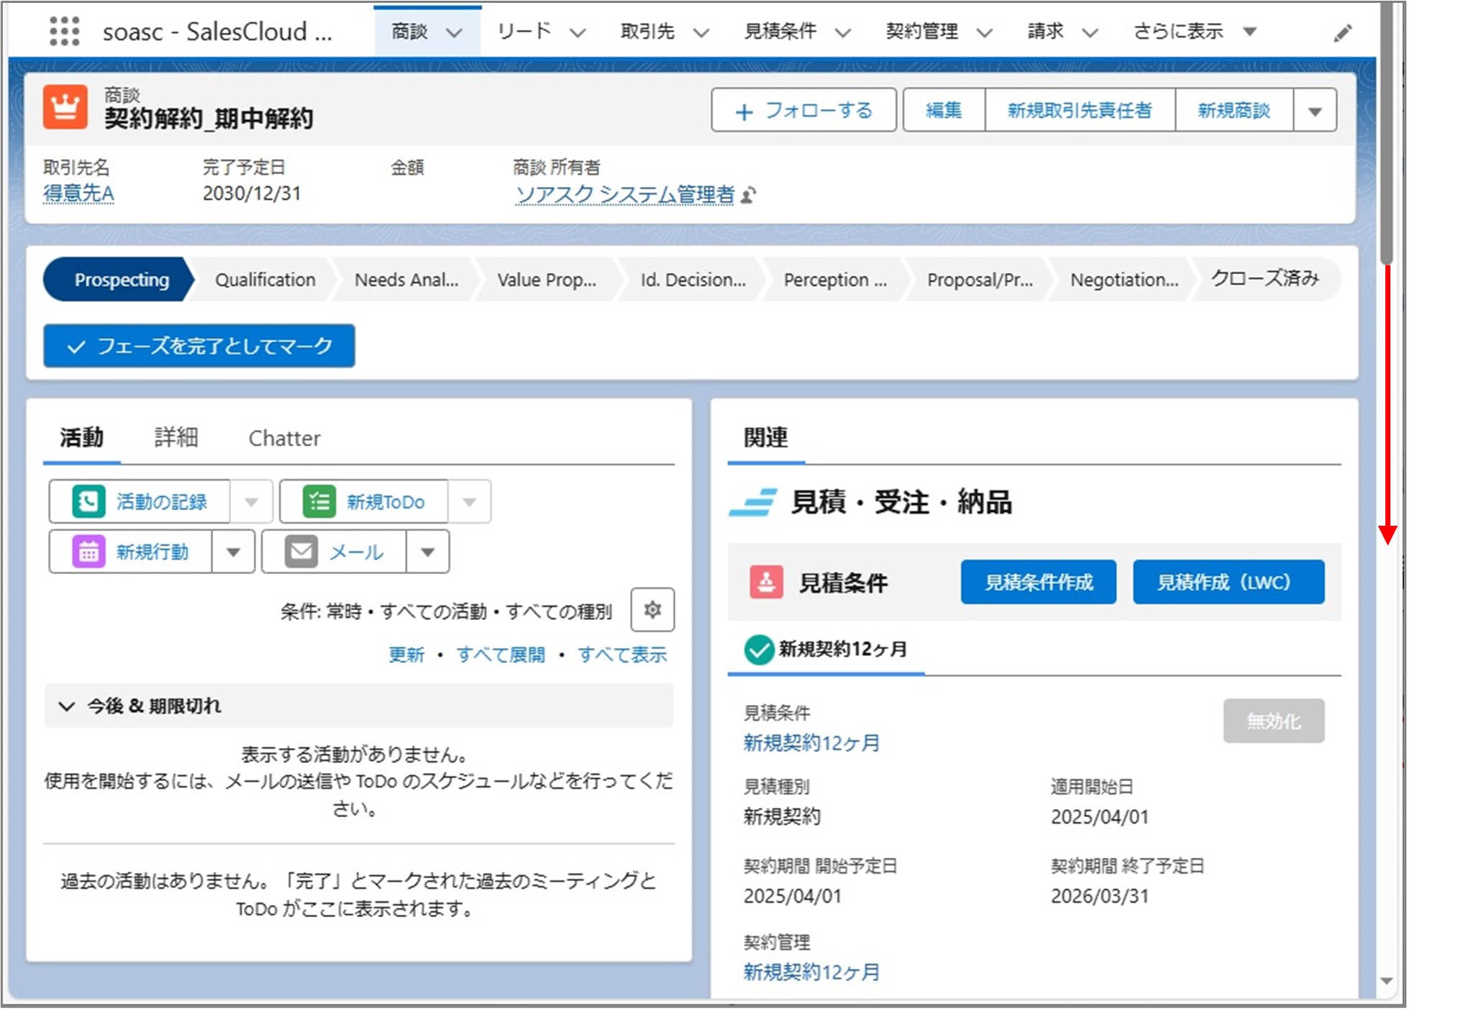1458x1012 pixels.
Task: Click the pencil edit navigation icon
Action: tap(1342, 32)
